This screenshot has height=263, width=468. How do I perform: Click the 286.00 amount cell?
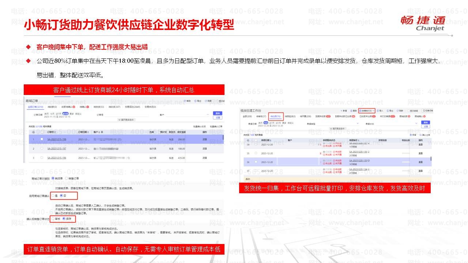181,139
